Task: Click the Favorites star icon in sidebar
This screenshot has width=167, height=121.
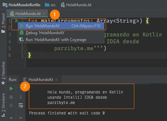Action: click(x=3, y=83)
